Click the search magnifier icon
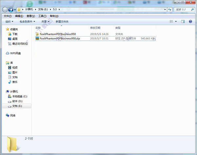Screen dimensions: 197x155 (x=192, y=9)
